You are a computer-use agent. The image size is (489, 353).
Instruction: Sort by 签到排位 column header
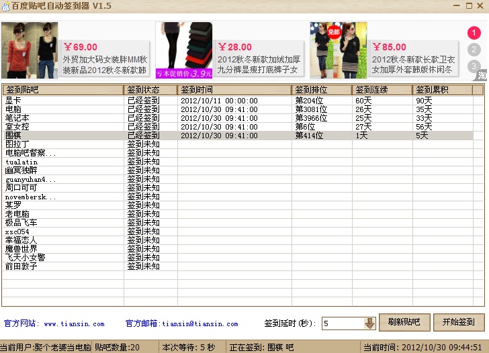point(322,90)
